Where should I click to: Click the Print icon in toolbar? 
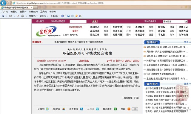pos(23,16)
